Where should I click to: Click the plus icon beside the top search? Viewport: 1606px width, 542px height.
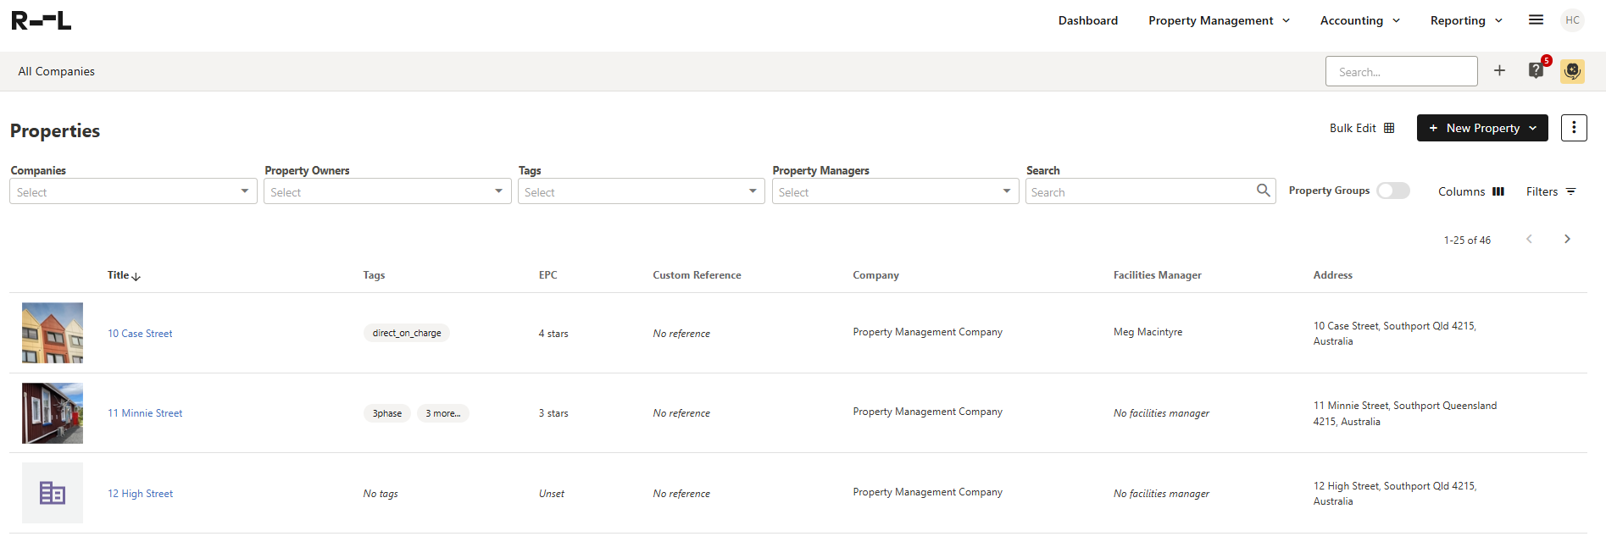click(1499, 71)
